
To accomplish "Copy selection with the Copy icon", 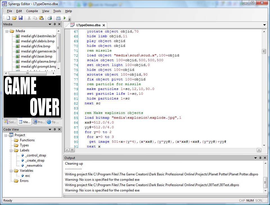I will tap(35, 18).
